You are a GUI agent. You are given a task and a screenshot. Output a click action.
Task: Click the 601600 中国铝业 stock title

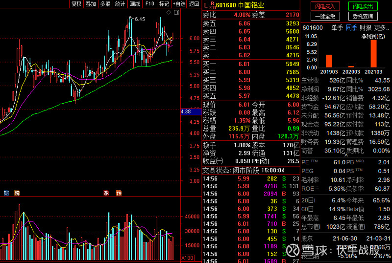tap(240, 5)
